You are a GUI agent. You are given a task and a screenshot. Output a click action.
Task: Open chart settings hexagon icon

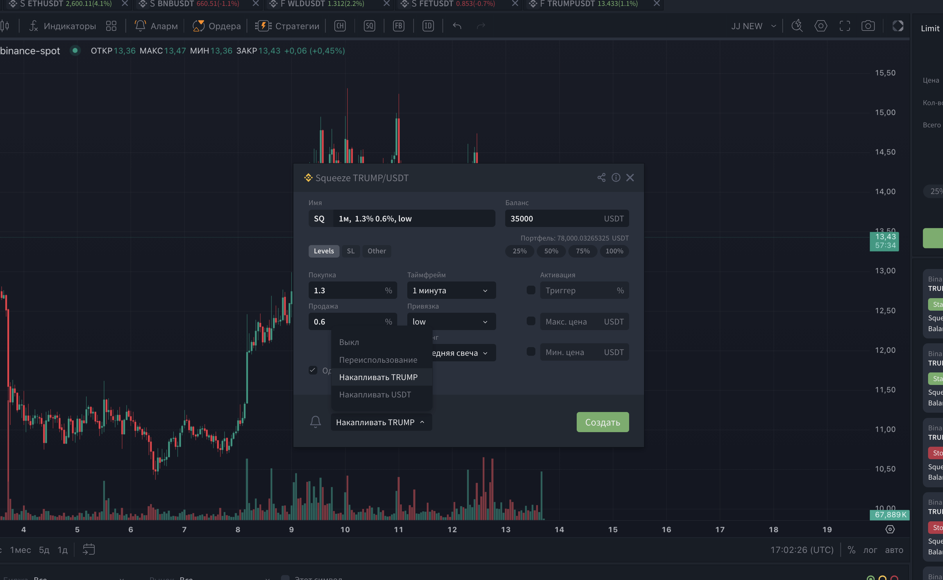[821, 26]
